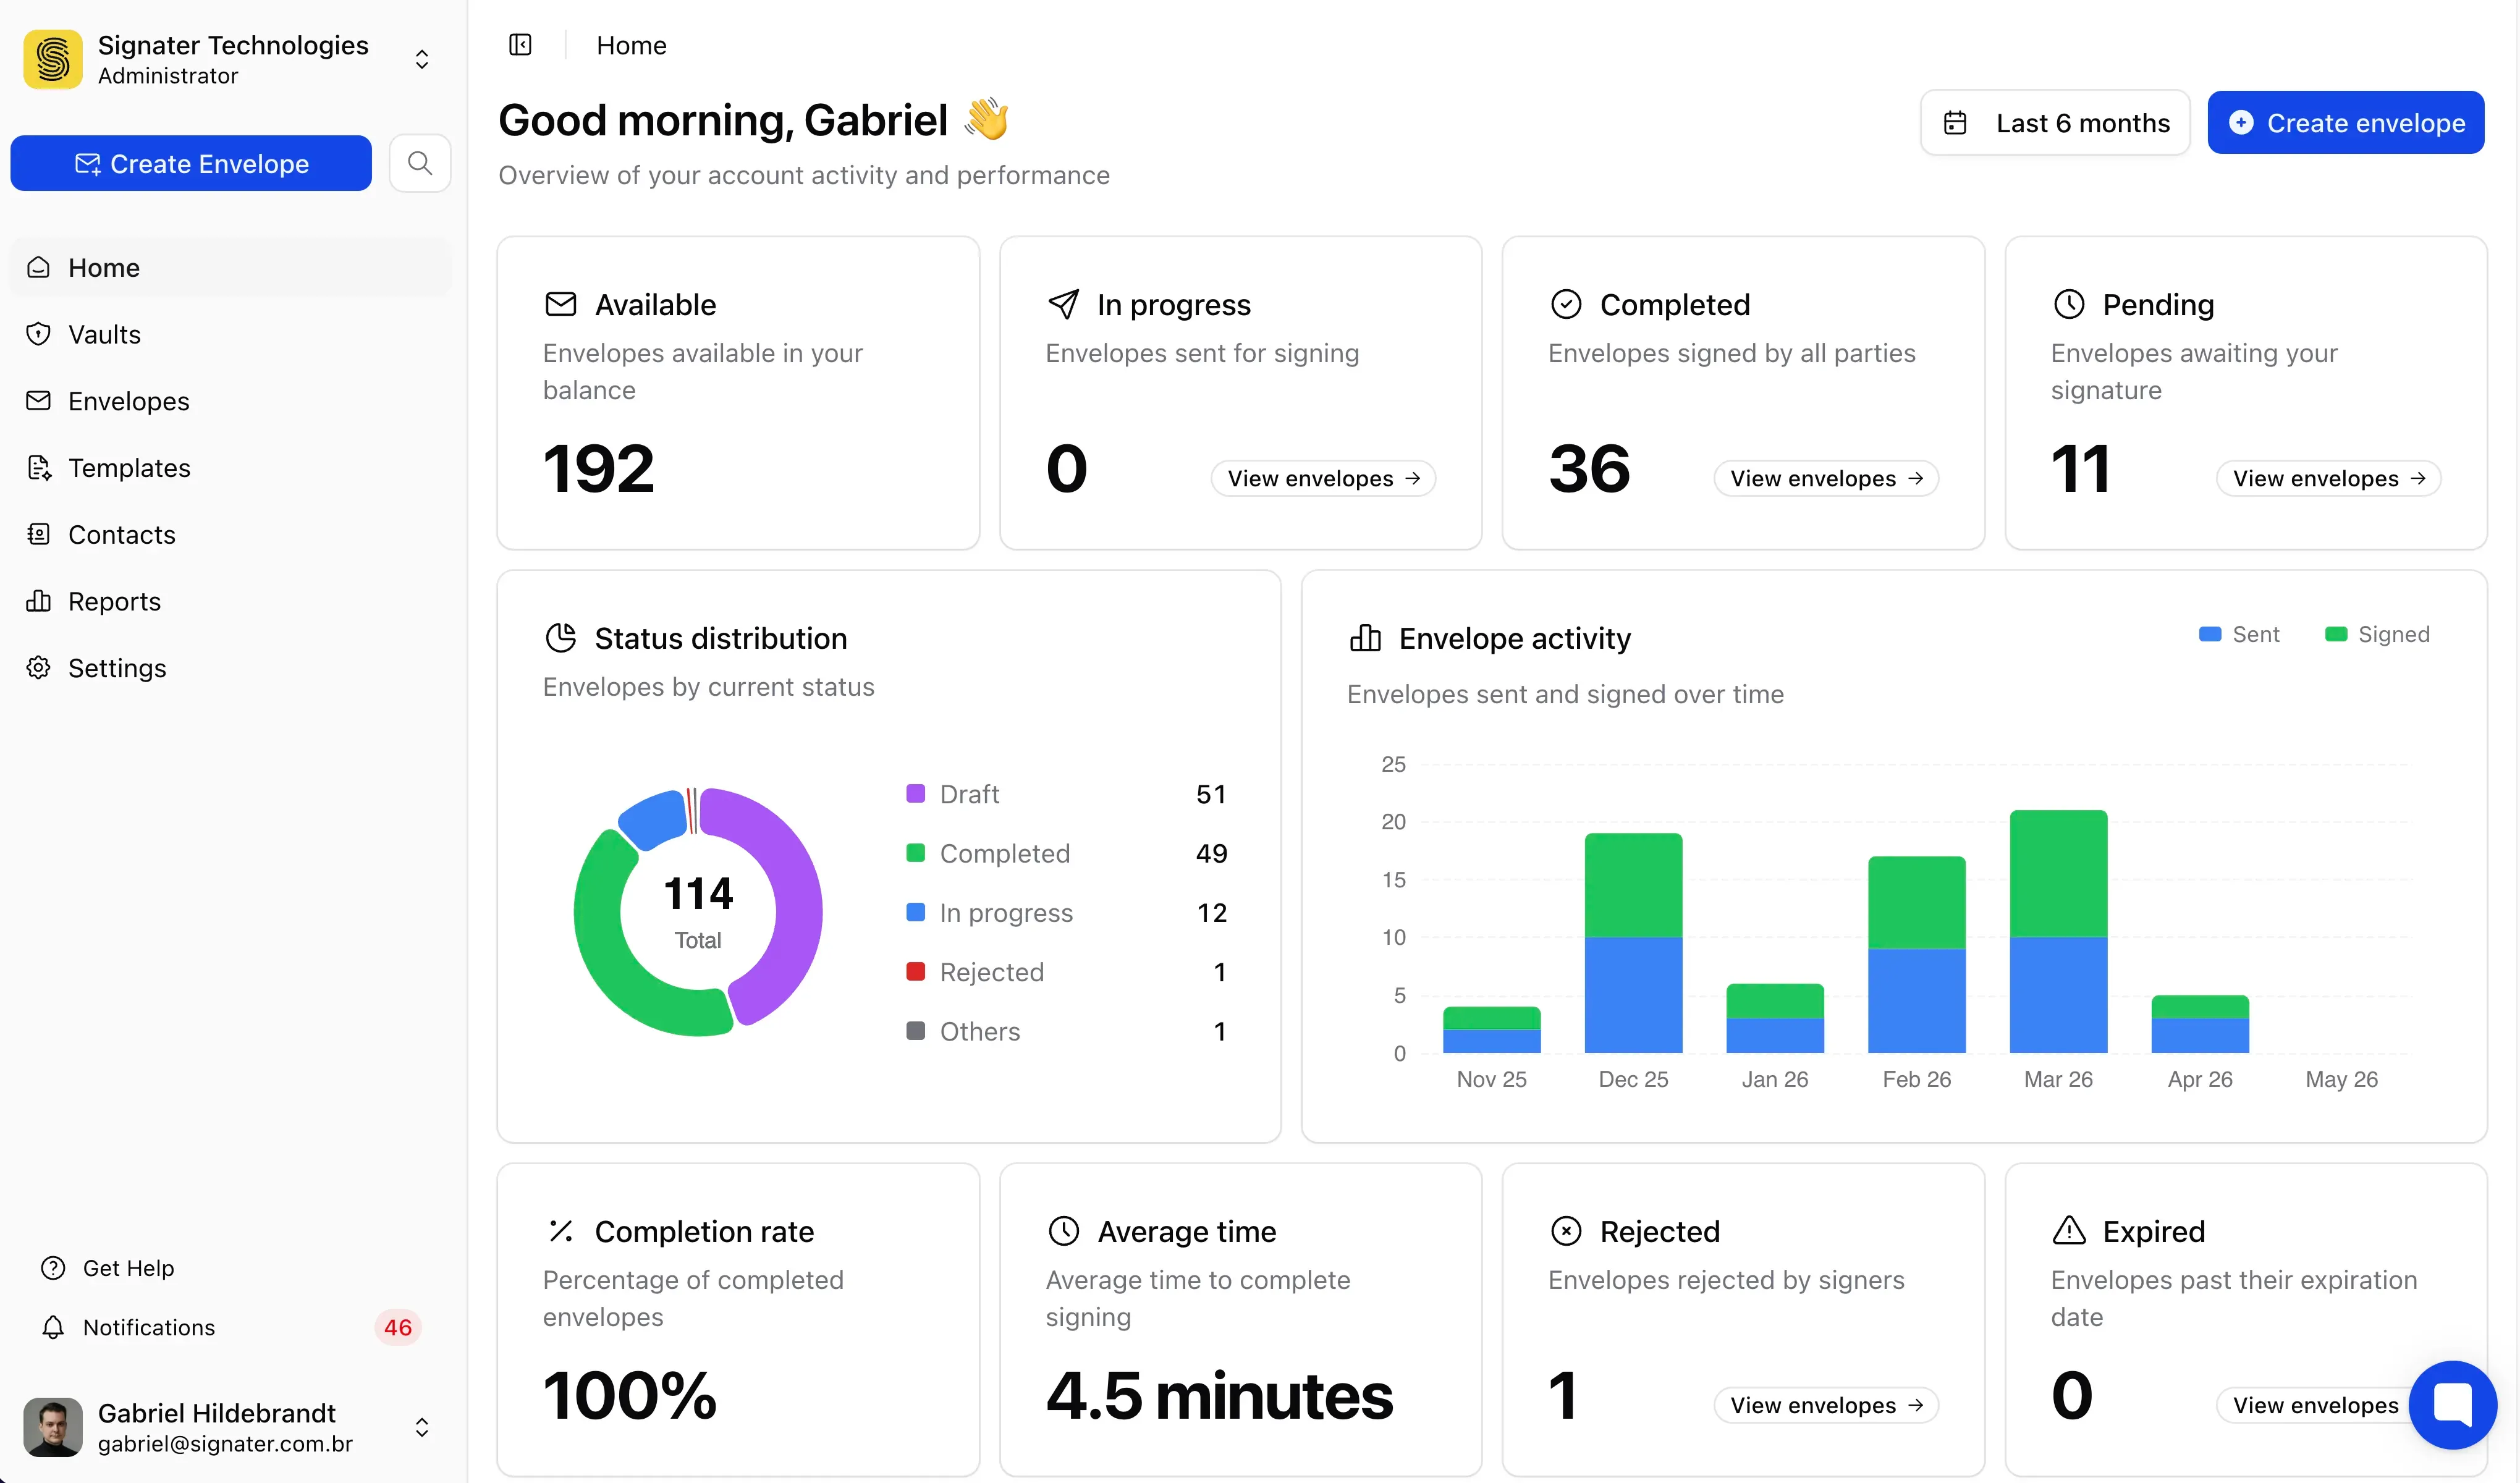Toggle the Sent series legend
2520x1483 pixels.
click(x=2239, y=634)
